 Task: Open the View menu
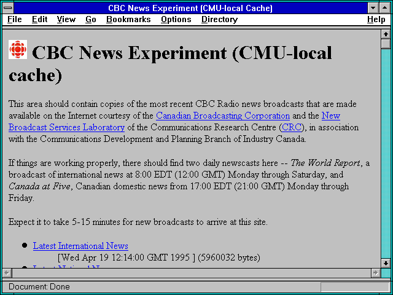pos(66,20)
